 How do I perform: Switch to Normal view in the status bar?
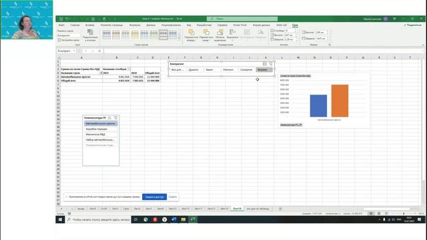[371, 213]
